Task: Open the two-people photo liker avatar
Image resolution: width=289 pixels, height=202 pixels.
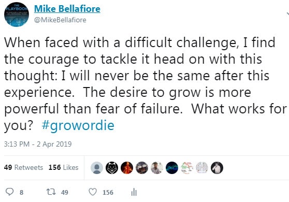Action: point(142,168)
